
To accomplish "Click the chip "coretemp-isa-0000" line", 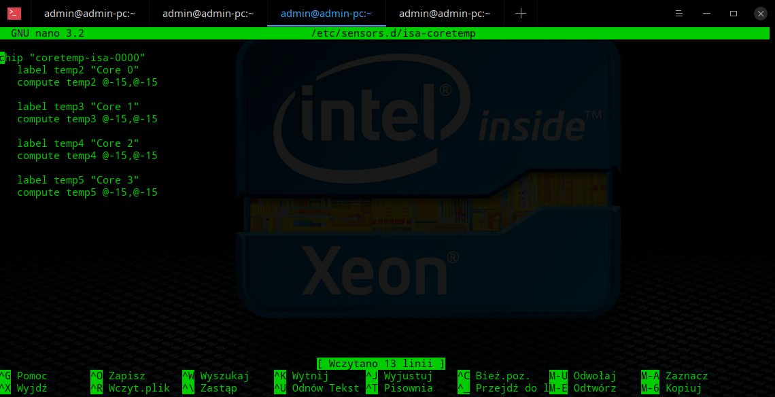I will (x=73, y=58).
